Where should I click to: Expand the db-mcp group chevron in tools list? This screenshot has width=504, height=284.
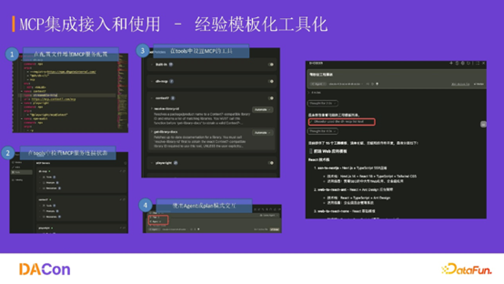(152, 81)
